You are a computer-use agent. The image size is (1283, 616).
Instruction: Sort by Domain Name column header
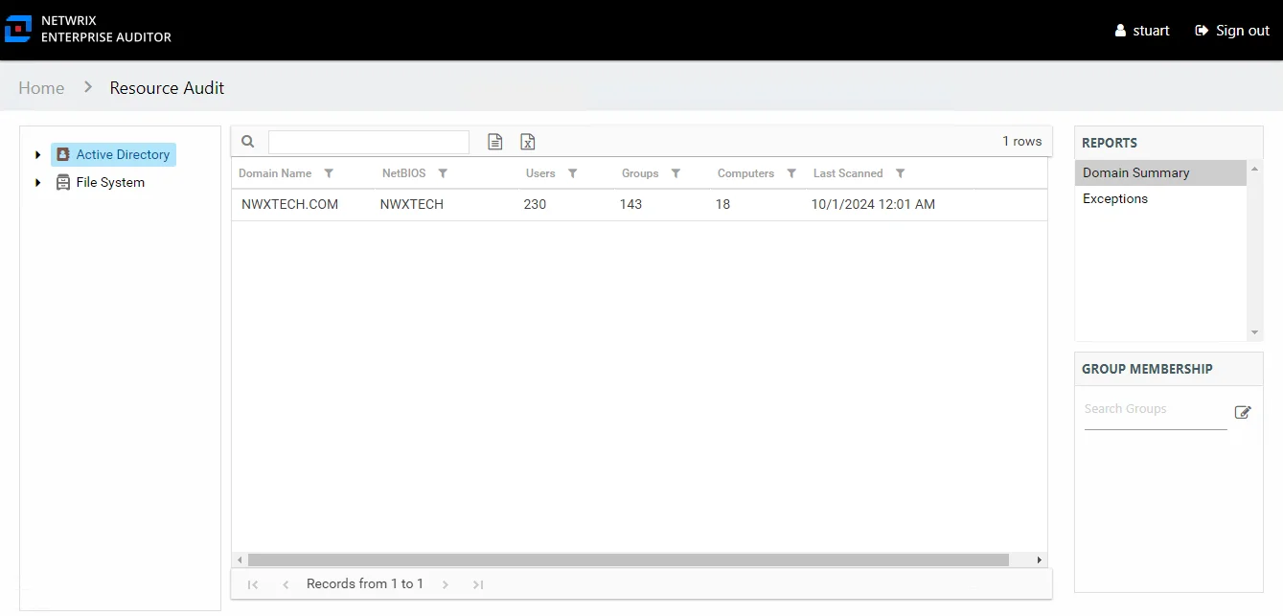click(275, 173)
